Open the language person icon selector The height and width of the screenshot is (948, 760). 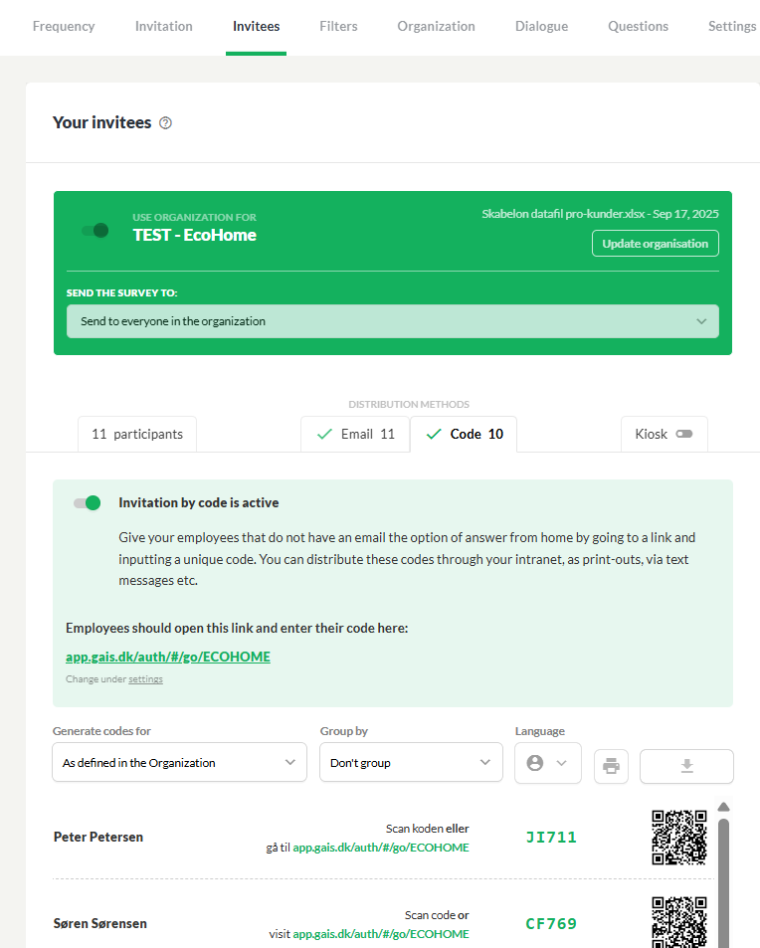(x=548, y=763)
